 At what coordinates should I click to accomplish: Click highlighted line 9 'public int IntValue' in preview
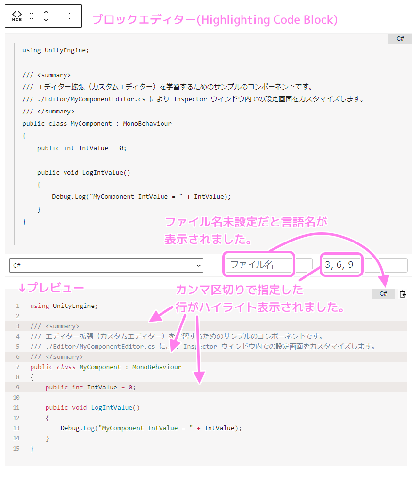206,388
